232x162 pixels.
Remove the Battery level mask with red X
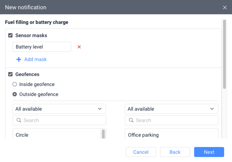coord(79,47)
